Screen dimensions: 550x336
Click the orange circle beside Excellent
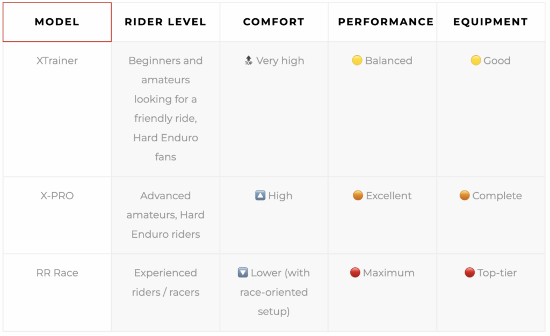(358, 195)
